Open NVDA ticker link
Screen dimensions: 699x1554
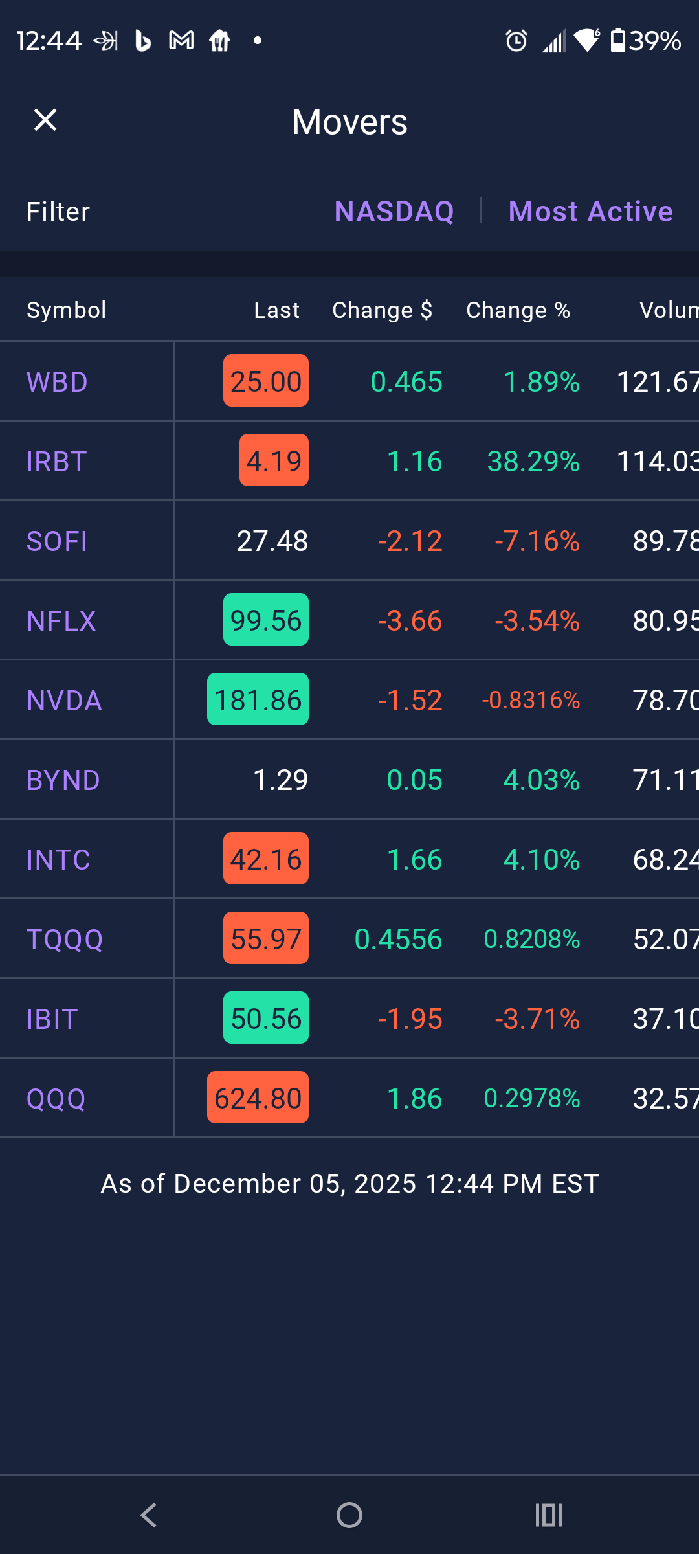[x=64, y=701]
